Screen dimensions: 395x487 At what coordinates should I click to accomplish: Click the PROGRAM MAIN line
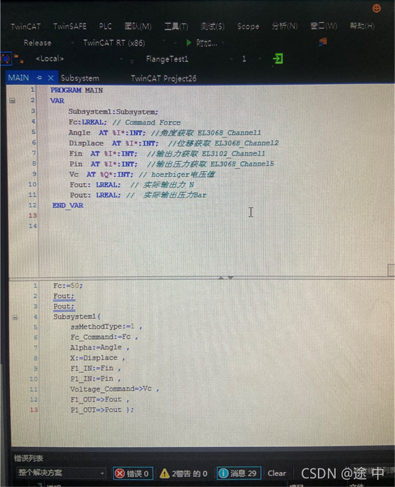pyautogui.click(x=76, y=90)
